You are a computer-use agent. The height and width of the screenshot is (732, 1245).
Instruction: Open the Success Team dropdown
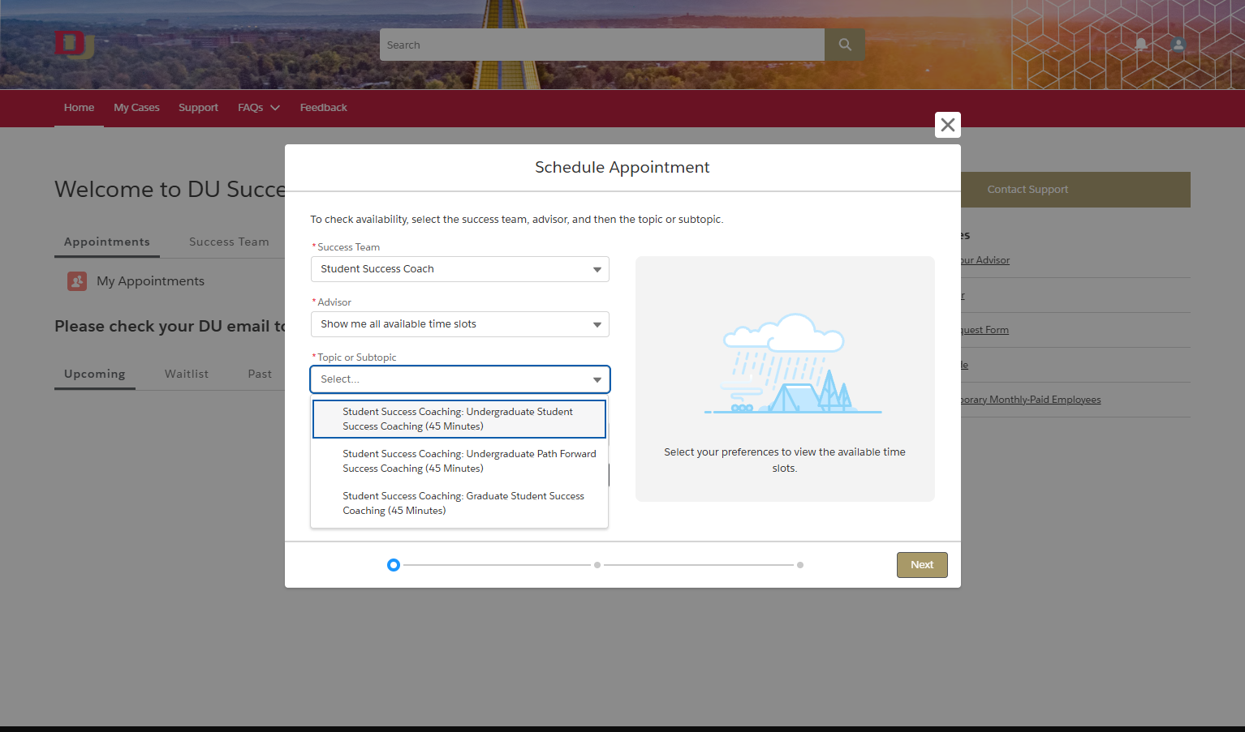[x=459, y=269]
